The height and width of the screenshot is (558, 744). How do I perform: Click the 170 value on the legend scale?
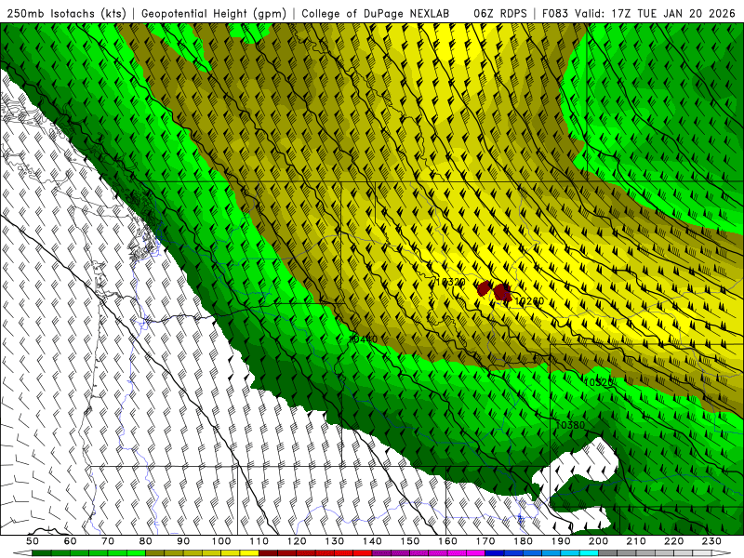[485, 541]
